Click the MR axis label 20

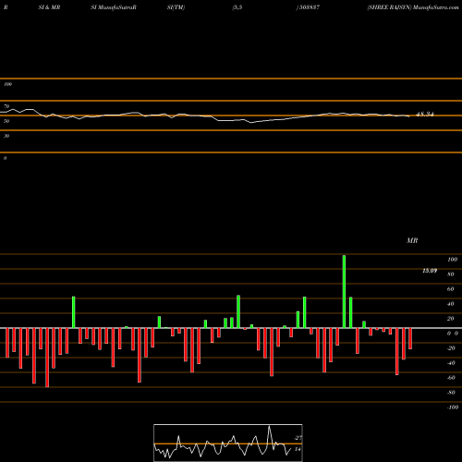[451, 319]
